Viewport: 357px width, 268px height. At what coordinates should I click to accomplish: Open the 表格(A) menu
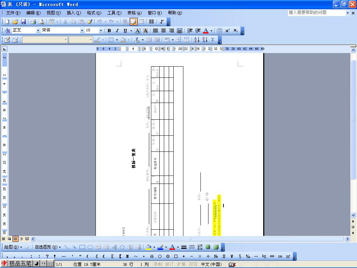(x=134, y=13)
